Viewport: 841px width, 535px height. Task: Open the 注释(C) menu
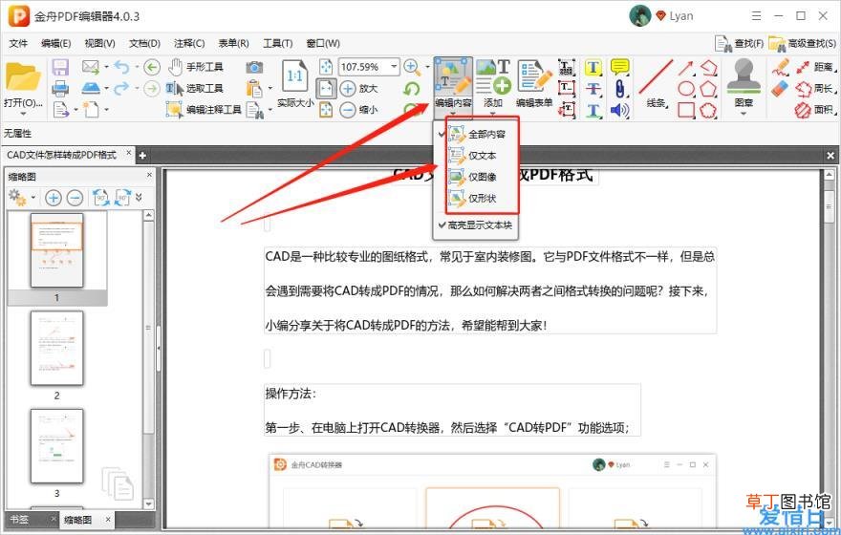tap(189, 43)
